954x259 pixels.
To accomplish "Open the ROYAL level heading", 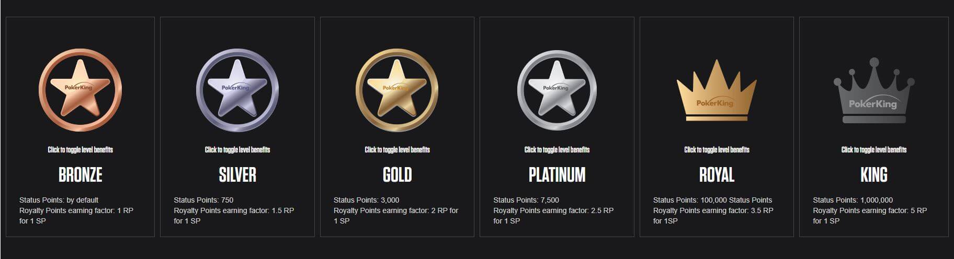I will pos(717,174).
